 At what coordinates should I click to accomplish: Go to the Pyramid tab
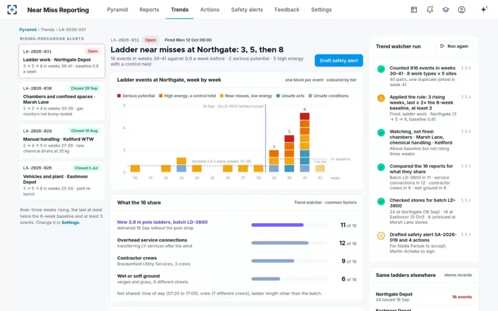point(117,10)
